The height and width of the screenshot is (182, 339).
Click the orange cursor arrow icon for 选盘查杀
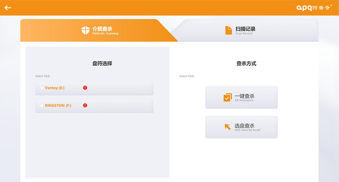pos(227,127)
